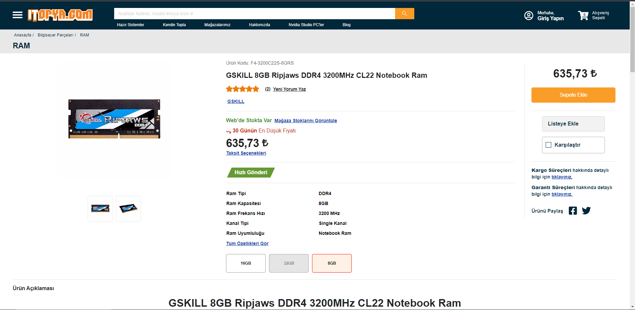Image resolution: width=635 pixels, height=310 pixels.
Task: Open the Alışveriş Sepeti link
Action: pyautogui.click(x=601, y=15)
